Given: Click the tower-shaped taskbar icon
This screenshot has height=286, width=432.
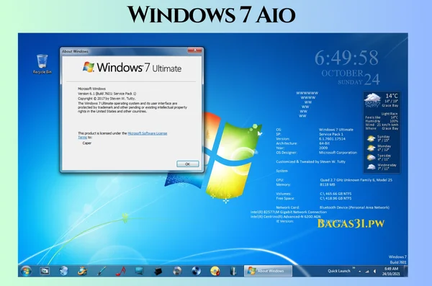Looking at the screenshot, I should click(233, 271).
